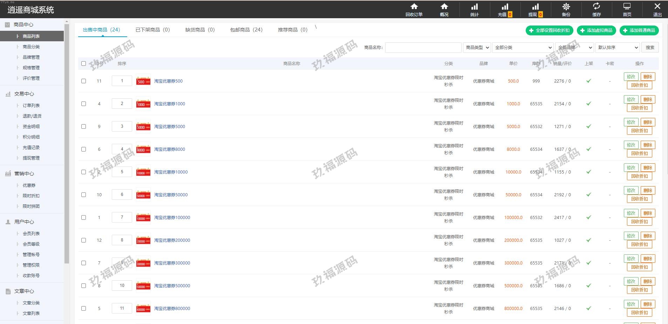Click the 添加普通商品 button
Screen dimensions: 668x324
[x=639, y=30]
